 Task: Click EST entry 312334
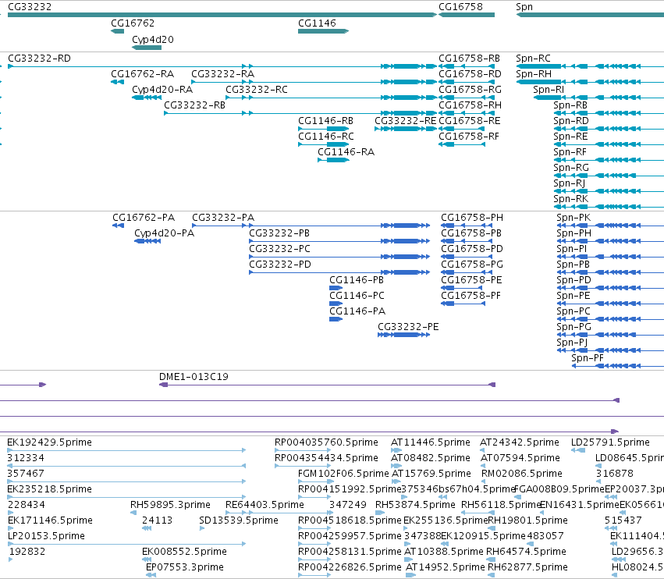click(x=26, y=458)
